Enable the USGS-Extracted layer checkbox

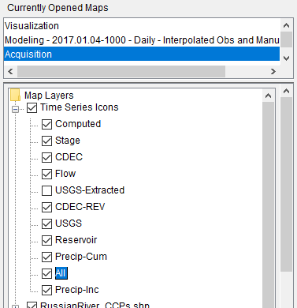[46, 190]
